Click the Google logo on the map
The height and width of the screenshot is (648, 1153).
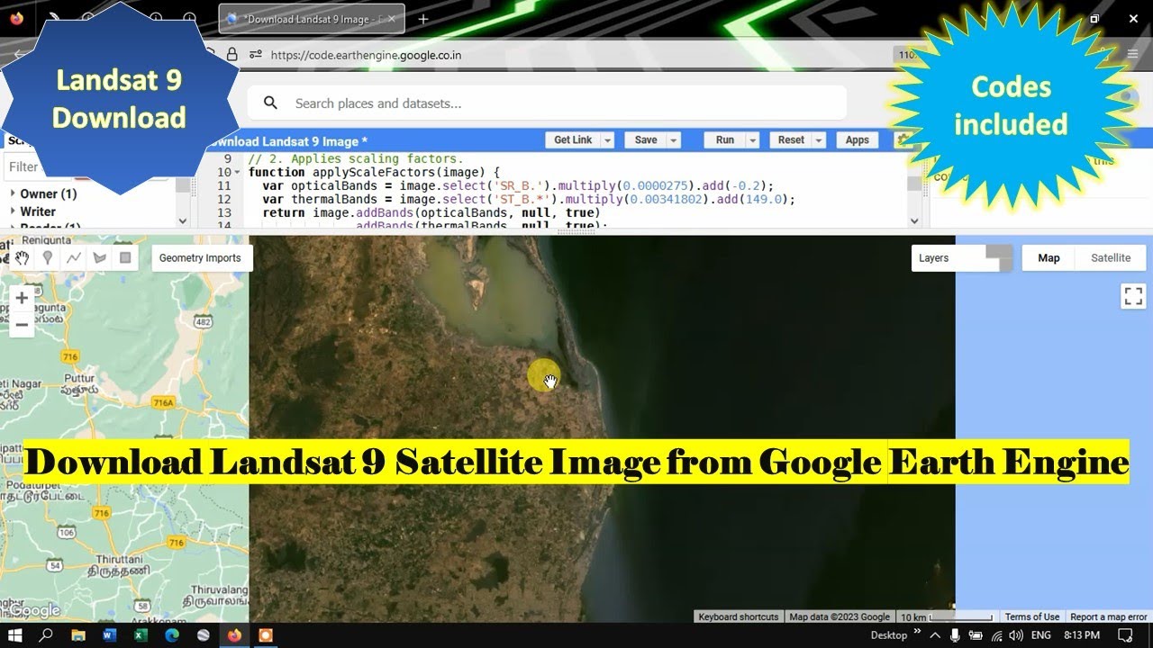[x=34, y=611]
